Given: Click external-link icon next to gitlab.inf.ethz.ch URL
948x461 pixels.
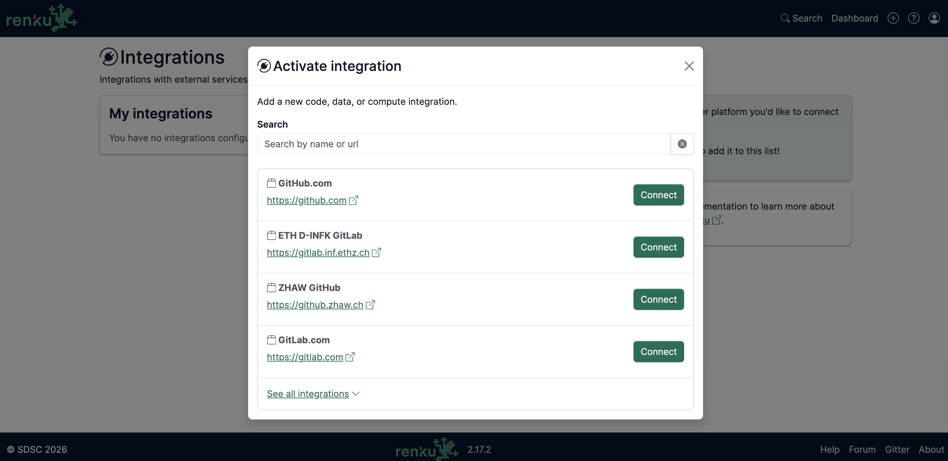Looking at the screenshot, I should click(376, 252).
